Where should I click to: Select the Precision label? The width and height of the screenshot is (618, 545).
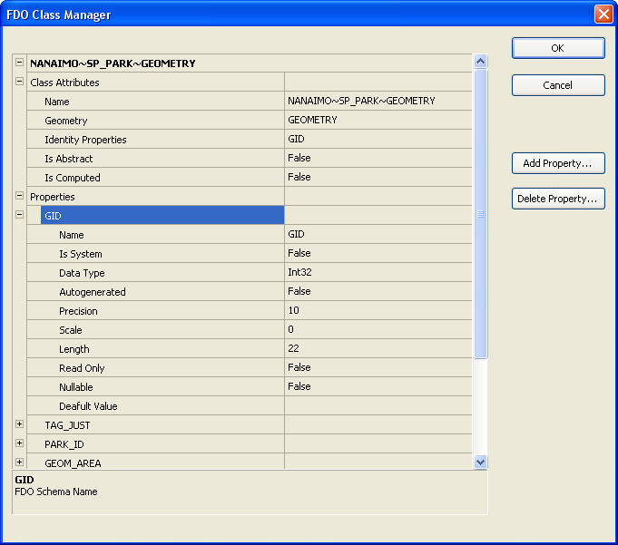coord(78,311)
